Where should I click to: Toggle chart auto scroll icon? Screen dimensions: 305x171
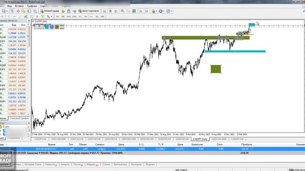[x=141, y=11]
